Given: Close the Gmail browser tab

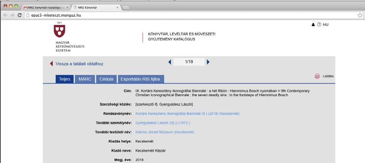Looking at the screenshot, I should pos(67,8).
